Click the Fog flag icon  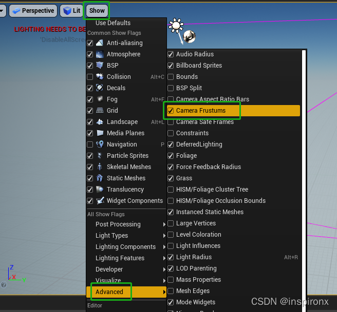100,99
